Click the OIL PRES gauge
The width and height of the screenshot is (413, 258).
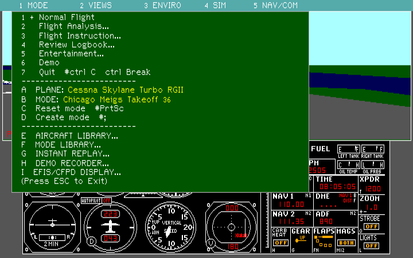[x=372, y=165]
